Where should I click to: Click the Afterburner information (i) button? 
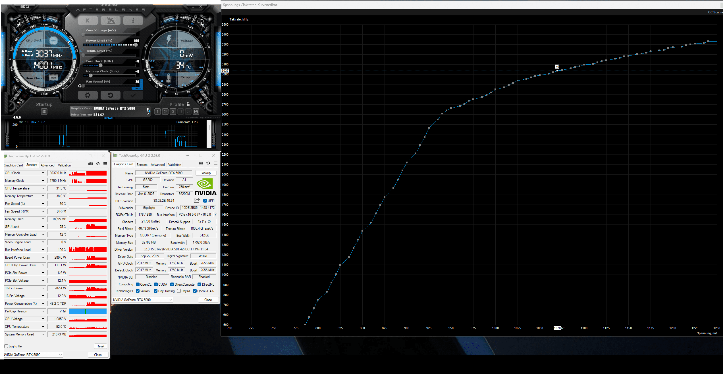[x=133, y=20]
